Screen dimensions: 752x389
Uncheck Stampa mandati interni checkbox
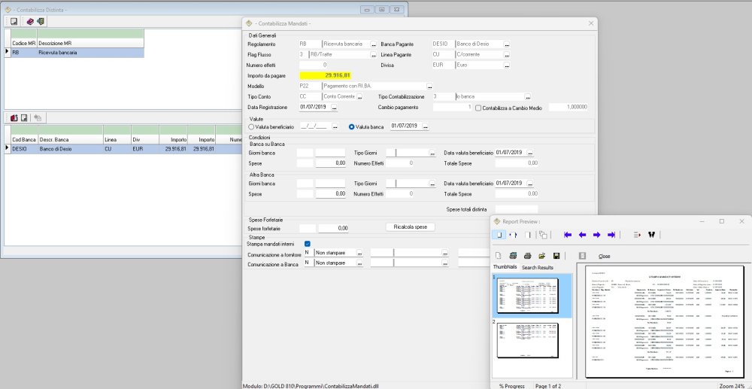click(x=308, y=244)
